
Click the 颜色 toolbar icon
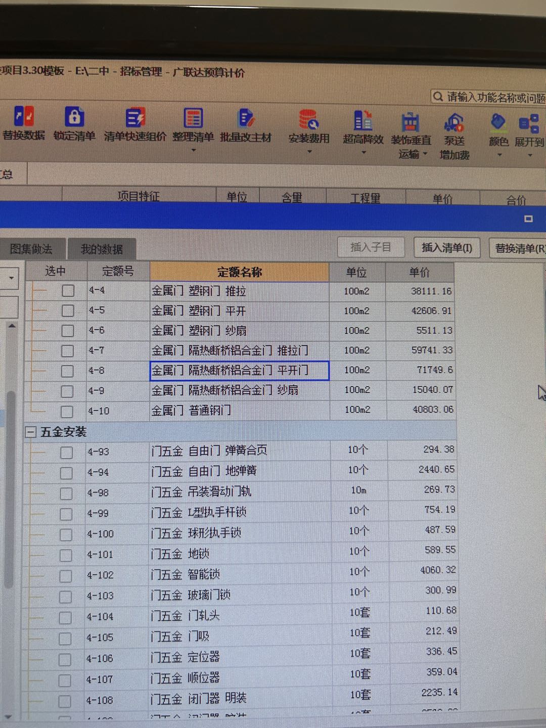(x=498, y=122)
